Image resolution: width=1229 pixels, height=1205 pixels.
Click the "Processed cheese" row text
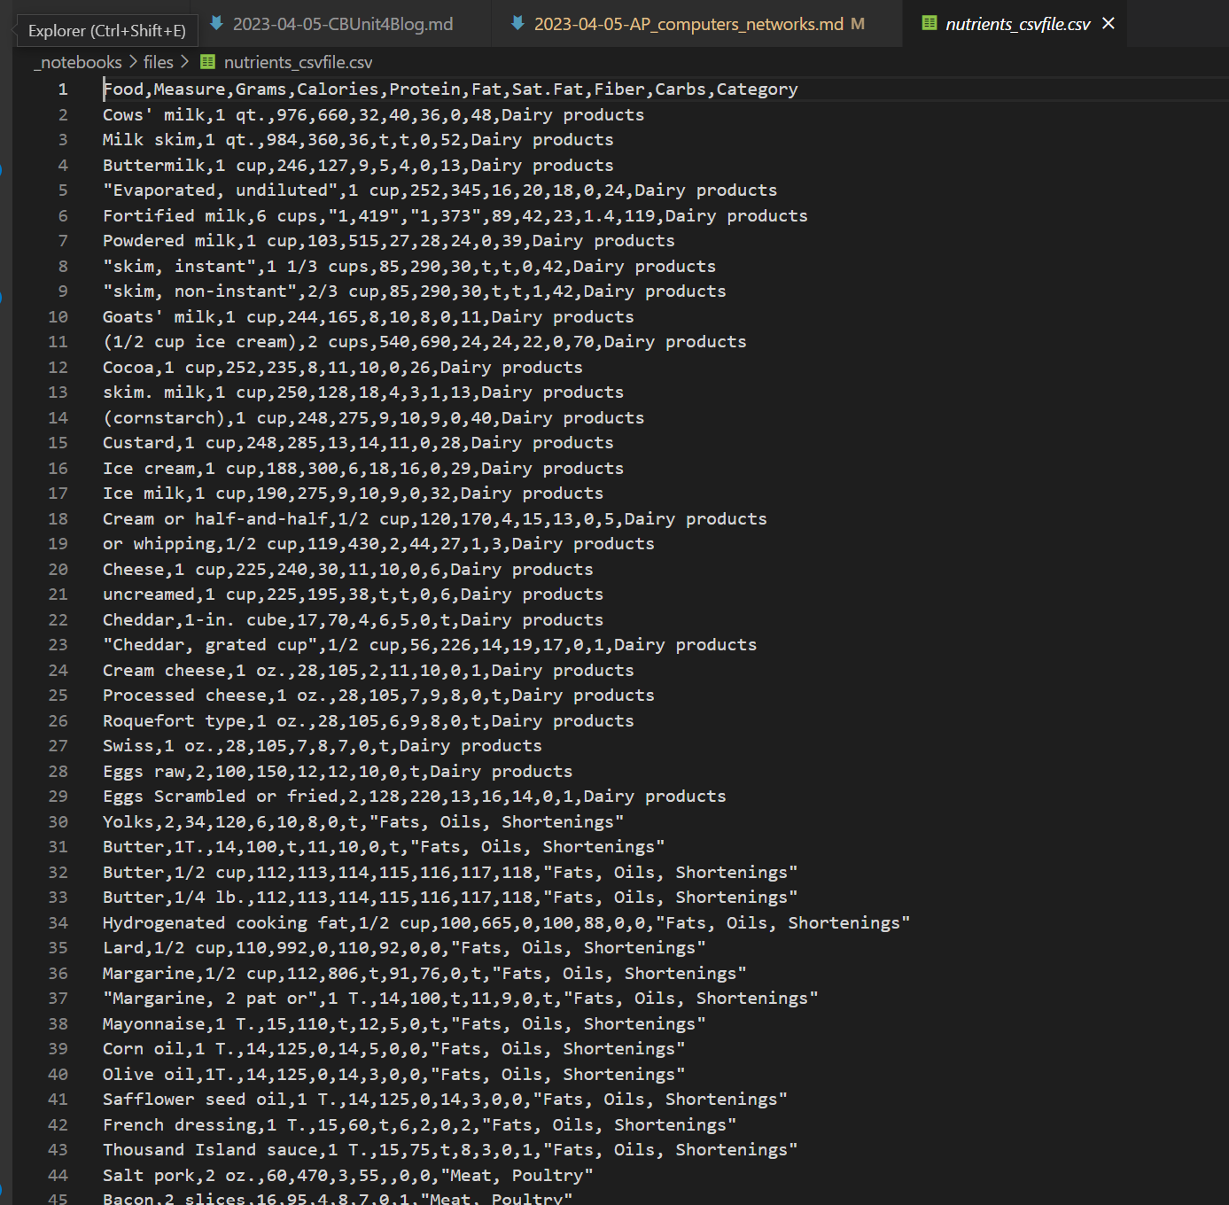(378, 696)
